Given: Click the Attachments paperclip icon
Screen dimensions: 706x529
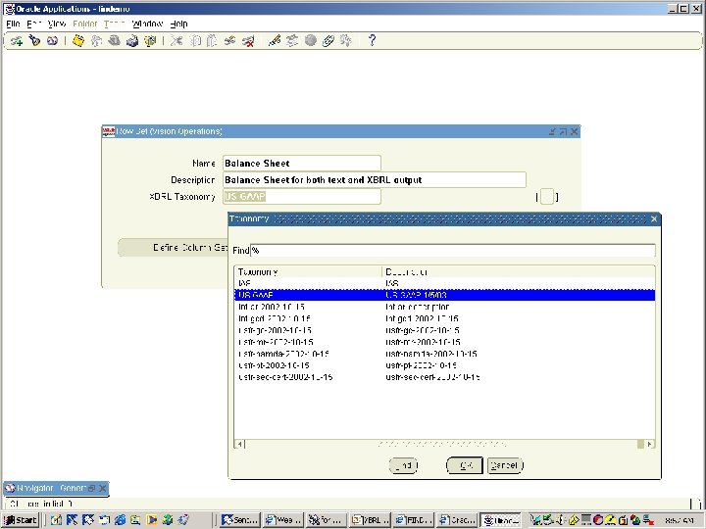Looking at the screenshot, I should 328,41.
